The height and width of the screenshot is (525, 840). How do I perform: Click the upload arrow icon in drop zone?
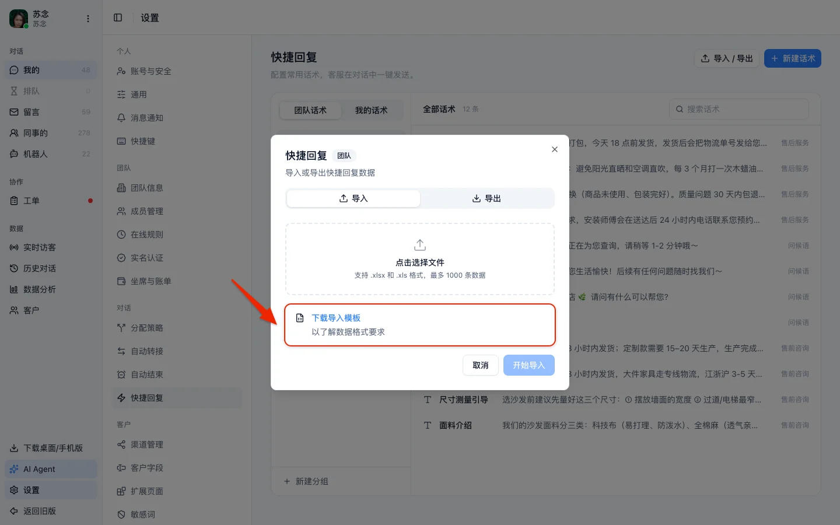[420, 244]
